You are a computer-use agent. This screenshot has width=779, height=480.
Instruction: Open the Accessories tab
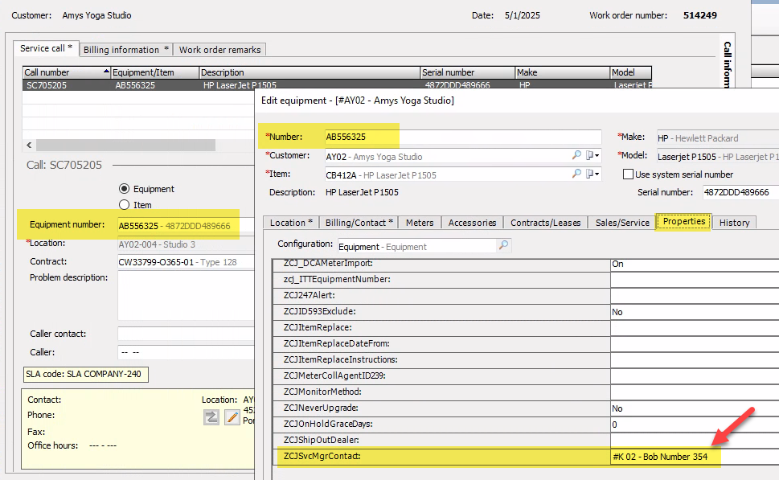pyautogui.click(x=472, y=223)
